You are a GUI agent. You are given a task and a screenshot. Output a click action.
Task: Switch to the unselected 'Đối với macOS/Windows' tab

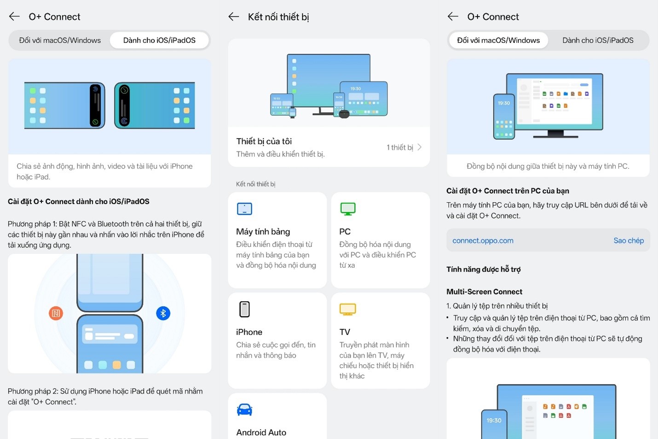60,41
